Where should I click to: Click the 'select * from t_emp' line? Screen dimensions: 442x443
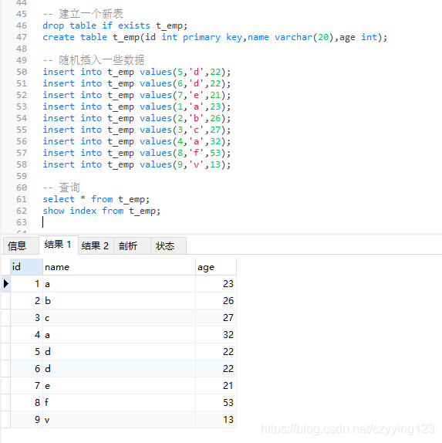pyautogui.click(x=96, y=199)
